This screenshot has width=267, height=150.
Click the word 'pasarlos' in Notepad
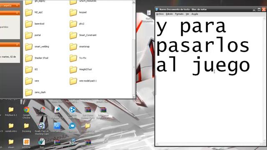pos(203,46)
